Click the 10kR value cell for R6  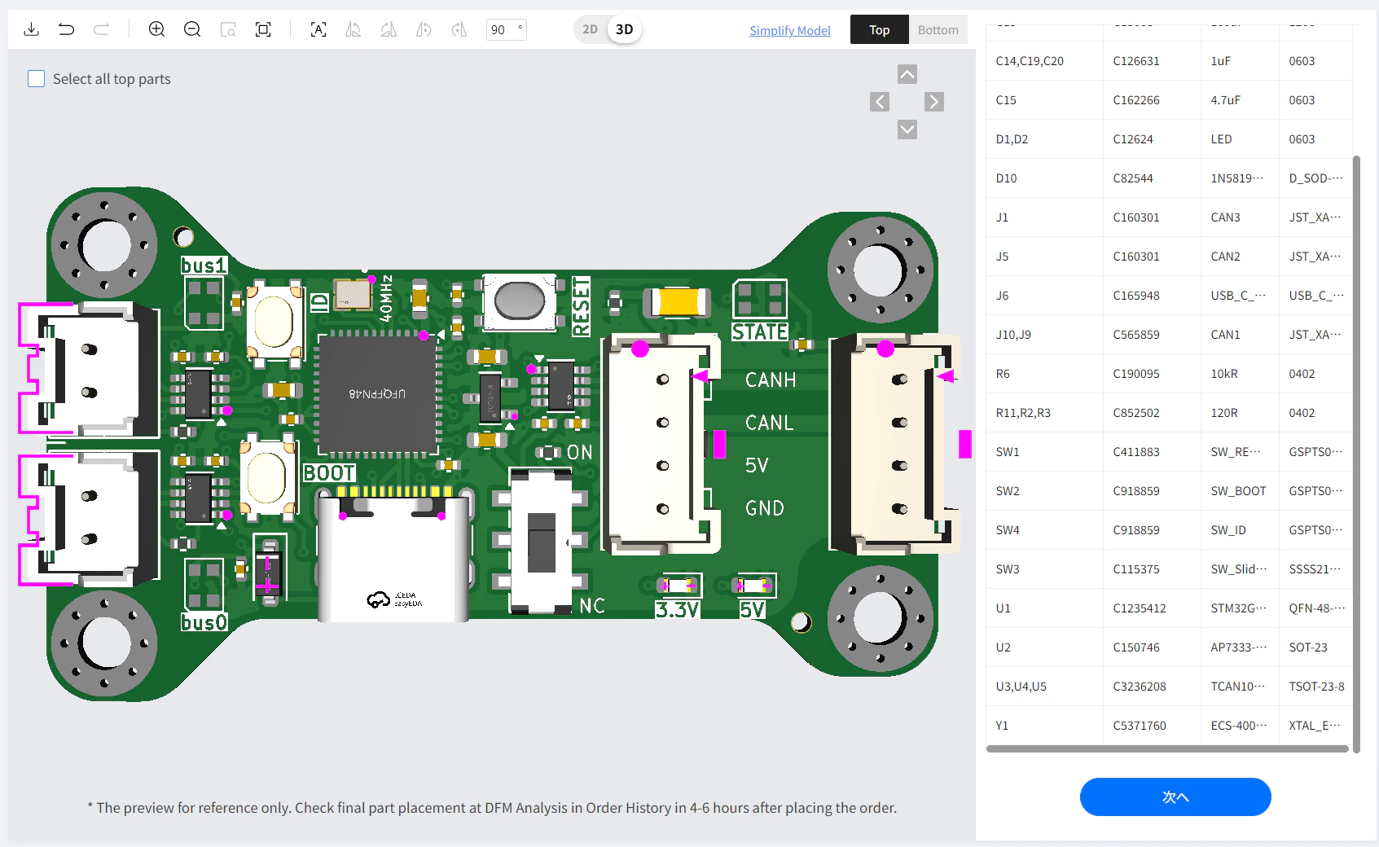pos(1240,374)
